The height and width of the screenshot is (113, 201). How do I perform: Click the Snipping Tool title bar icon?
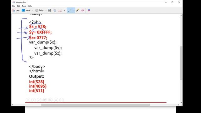14,2
